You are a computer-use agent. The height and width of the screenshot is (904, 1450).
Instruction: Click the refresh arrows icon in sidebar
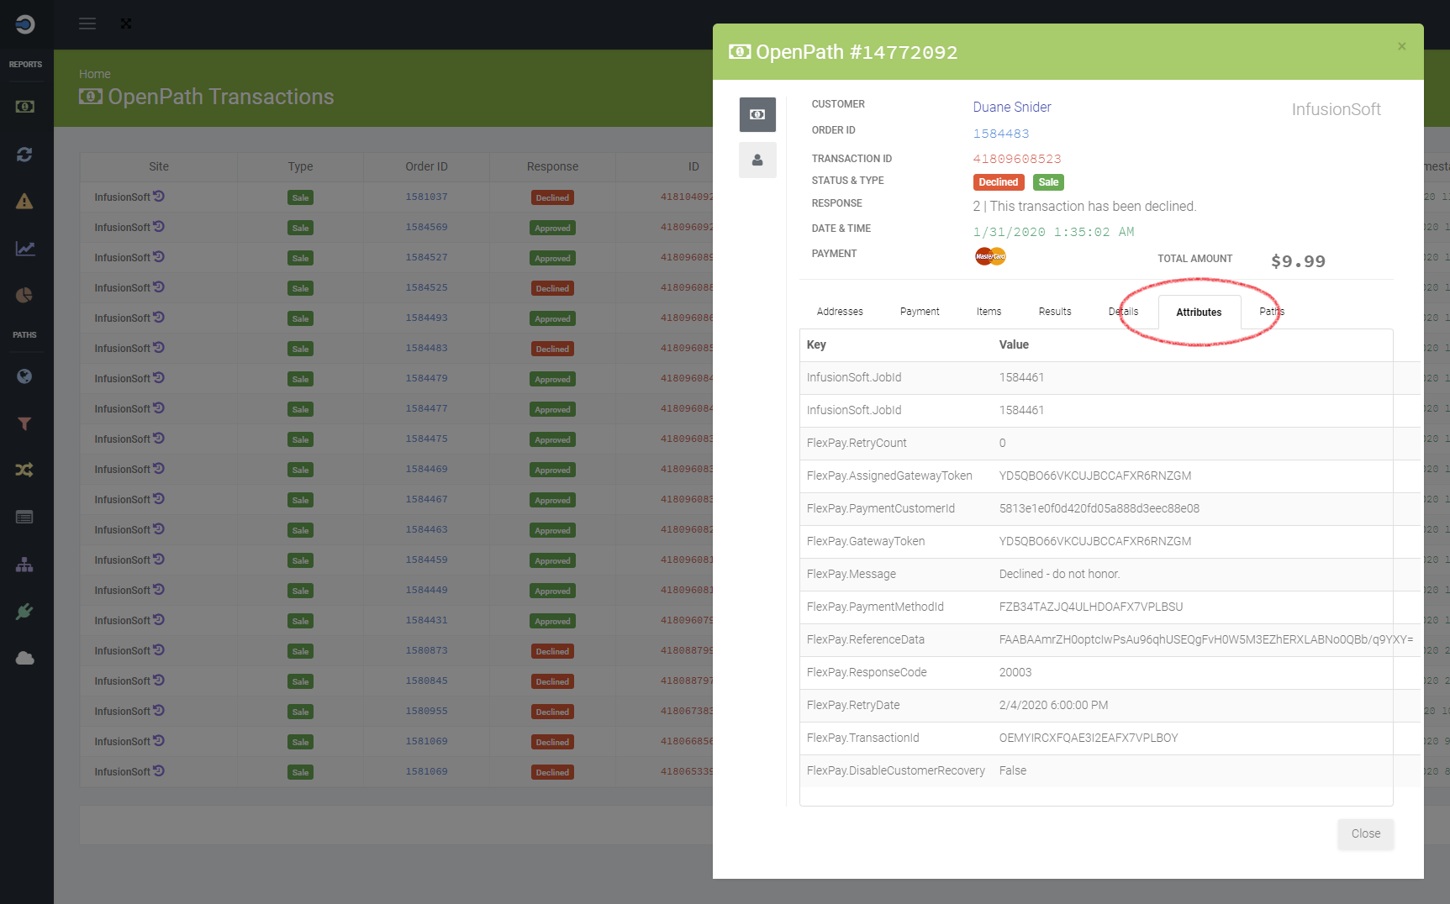[x=24, y=155]
